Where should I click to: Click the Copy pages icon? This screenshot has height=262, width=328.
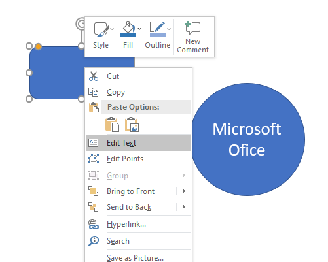point(94,92)
